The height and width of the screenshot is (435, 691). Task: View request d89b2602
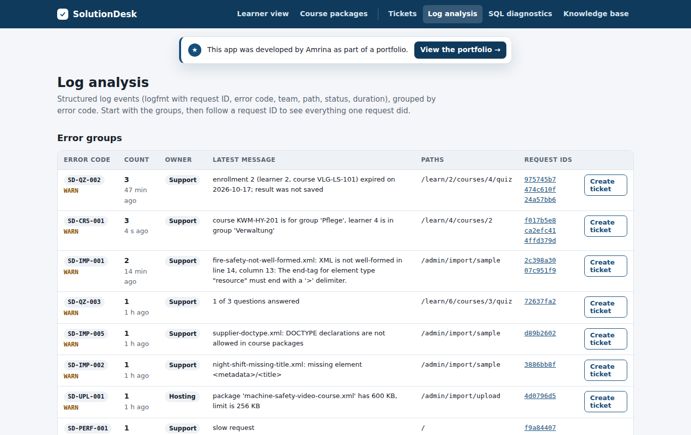click(x=540, y=333)
